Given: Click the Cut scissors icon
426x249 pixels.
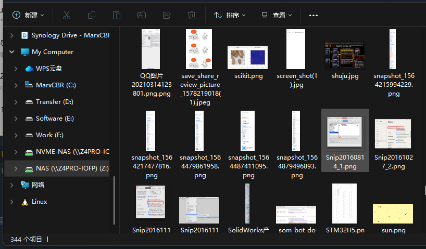Looking at the screenshot, I should pyautogui.click(x=67, y=15).
